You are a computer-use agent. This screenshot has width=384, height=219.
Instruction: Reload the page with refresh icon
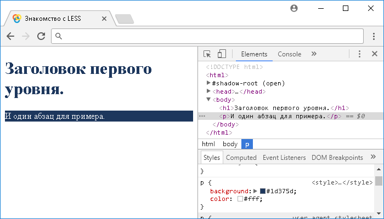pos(41,36)
